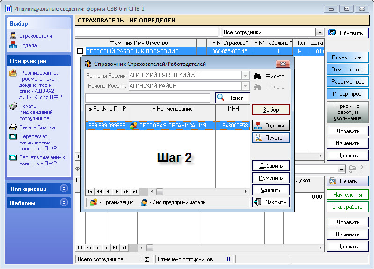Viewport: 374px width, 269px height.
Task: Sort by the Наименование column header
Action: click(171, 109)
